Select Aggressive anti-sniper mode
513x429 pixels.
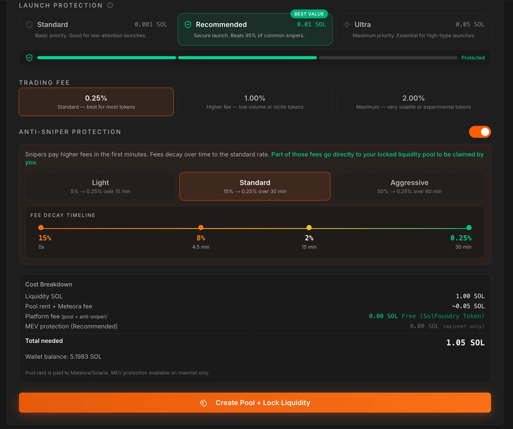409,186
